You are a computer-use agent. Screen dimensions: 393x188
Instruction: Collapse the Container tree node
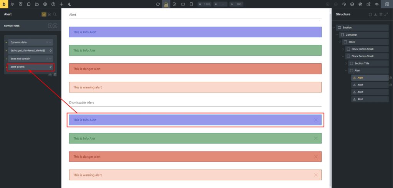click(x=337, y=35)
